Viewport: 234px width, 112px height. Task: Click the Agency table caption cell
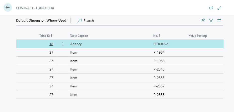pyautogui.click(x=76, y=44)
